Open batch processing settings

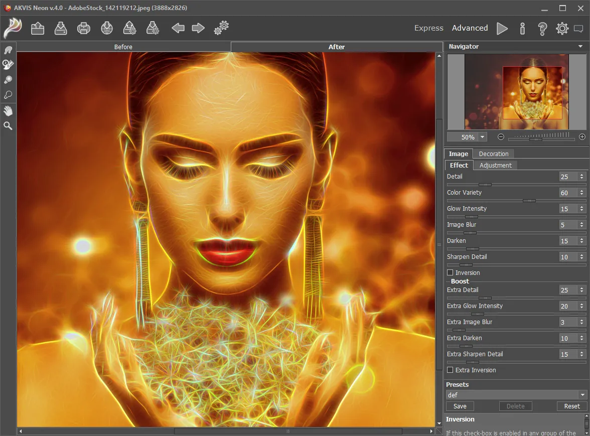(221, 28)
